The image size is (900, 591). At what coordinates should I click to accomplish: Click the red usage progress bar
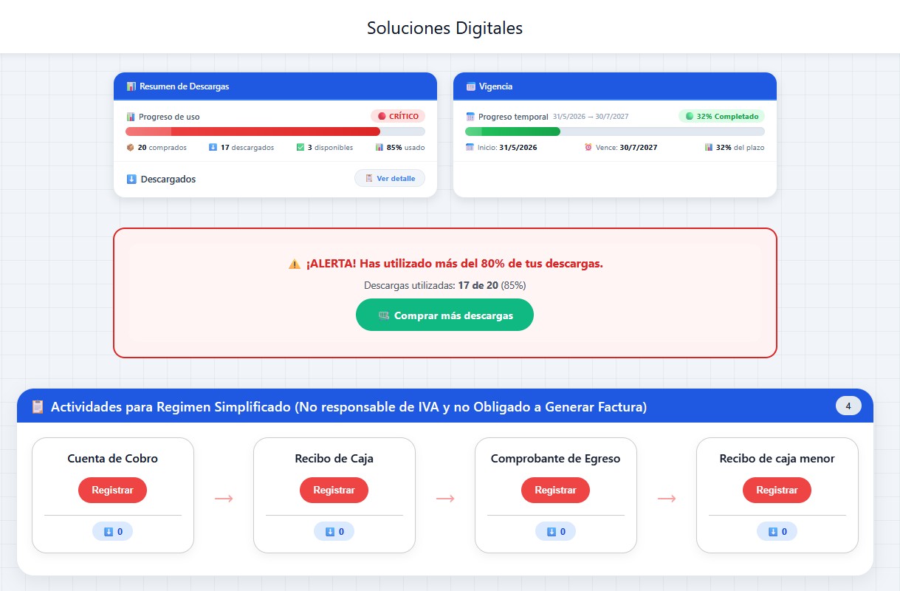275,131
